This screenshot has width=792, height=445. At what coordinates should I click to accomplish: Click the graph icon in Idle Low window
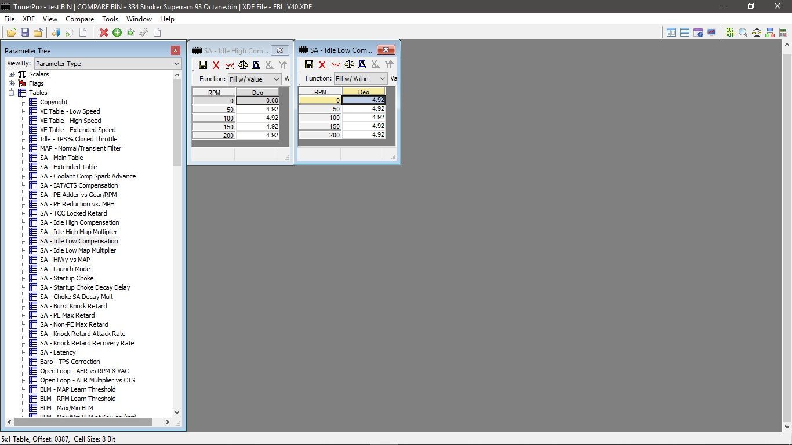point(336,65)
